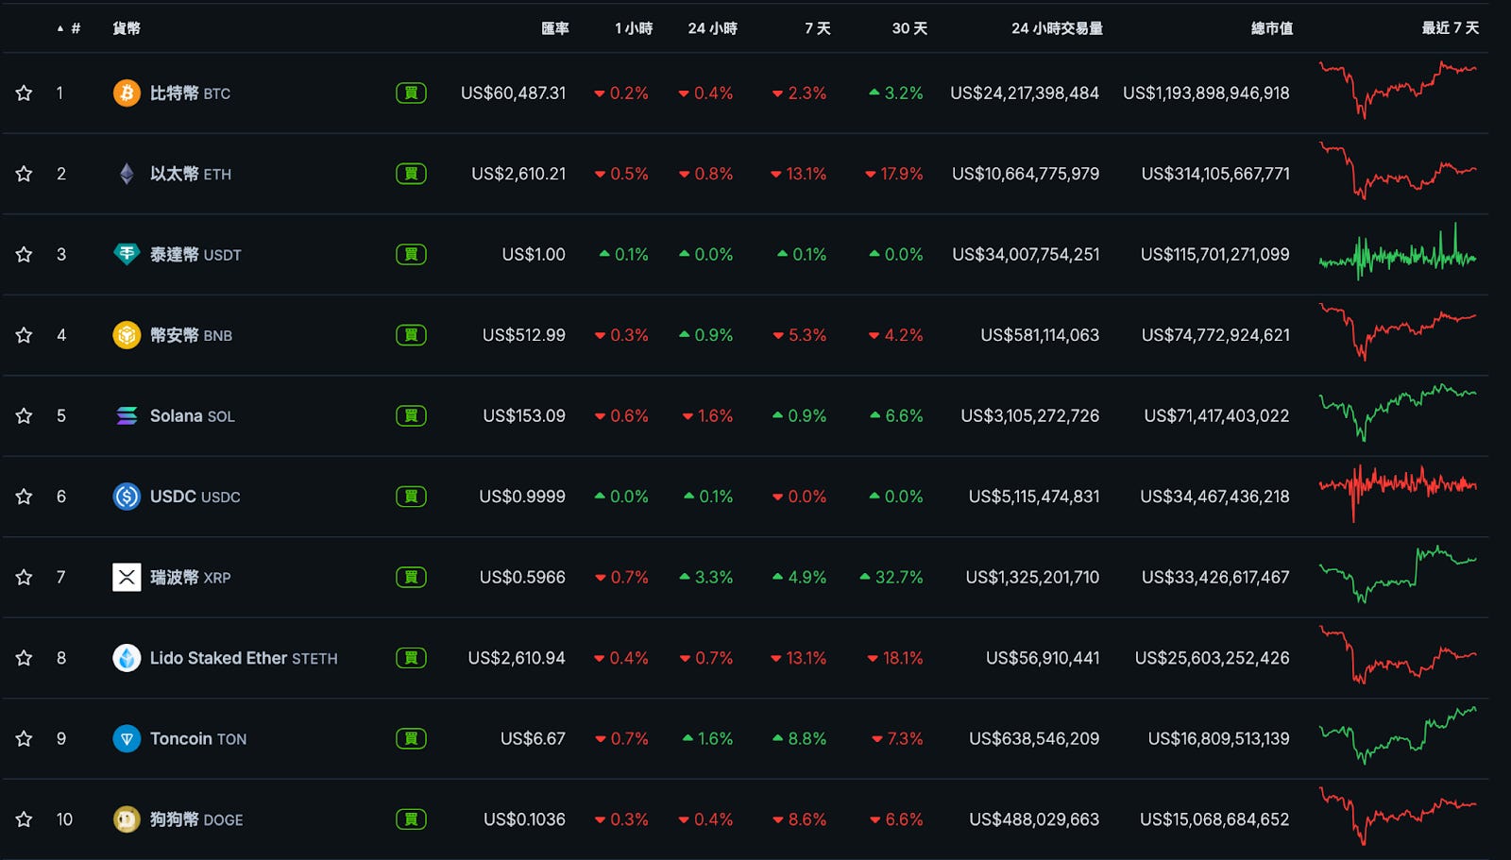Open the 比特幣 BTC coin link
The height and width of the screenshot is (860, 1511).
[x=190, y=93]
